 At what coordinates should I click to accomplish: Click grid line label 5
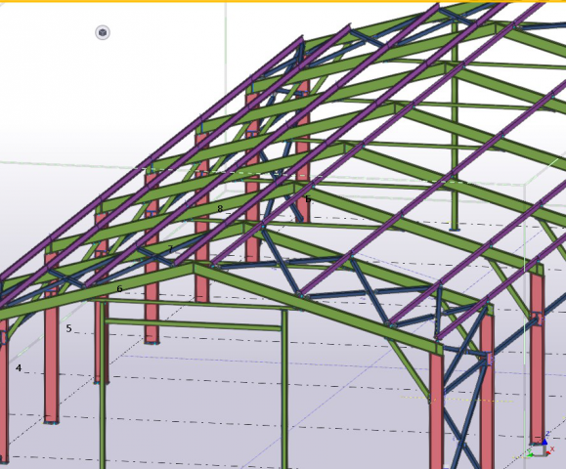69,328
